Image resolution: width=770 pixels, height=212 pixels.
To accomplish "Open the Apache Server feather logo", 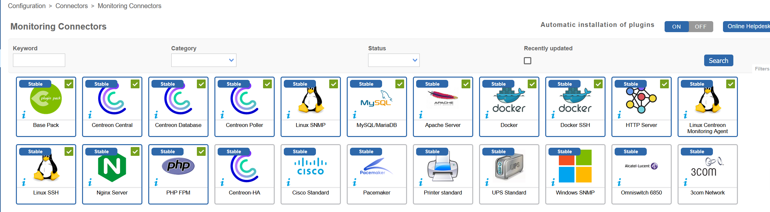I will [443, 98].
